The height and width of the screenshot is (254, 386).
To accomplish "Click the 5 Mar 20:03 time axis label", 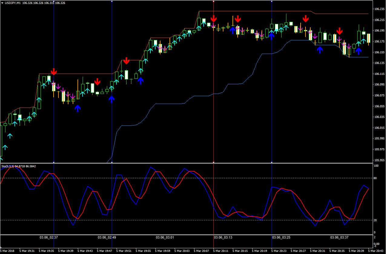I will coord(182,251).
